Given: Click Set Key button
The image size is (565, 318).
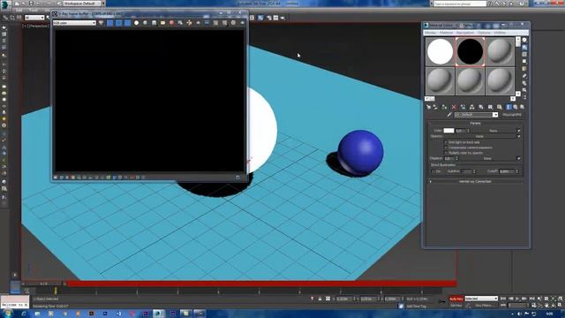Looking at the screenshot, I should [x=456, y=306].
